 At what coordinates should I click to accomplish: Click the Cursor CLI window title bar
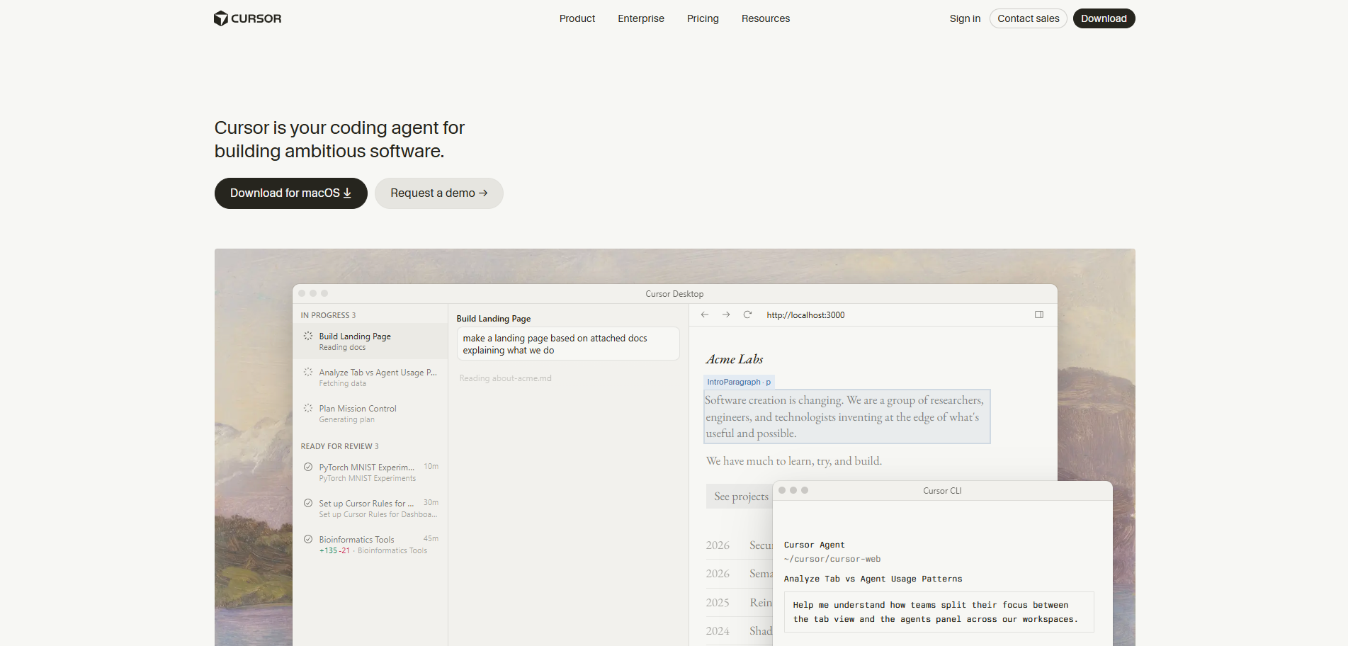(x=942, y=490)
